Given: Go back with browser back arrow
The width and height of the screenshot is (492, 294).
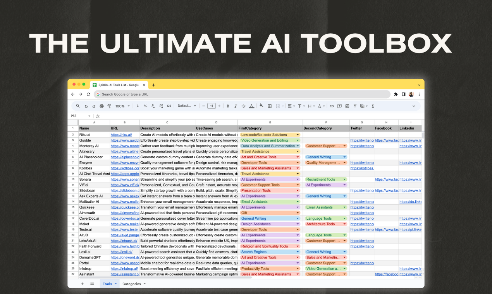Looking at the screenshot, I should 73,94.
